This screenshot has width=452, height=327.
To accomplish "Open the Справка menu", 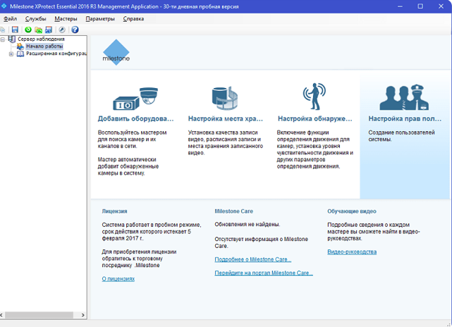I will point(133,19).
